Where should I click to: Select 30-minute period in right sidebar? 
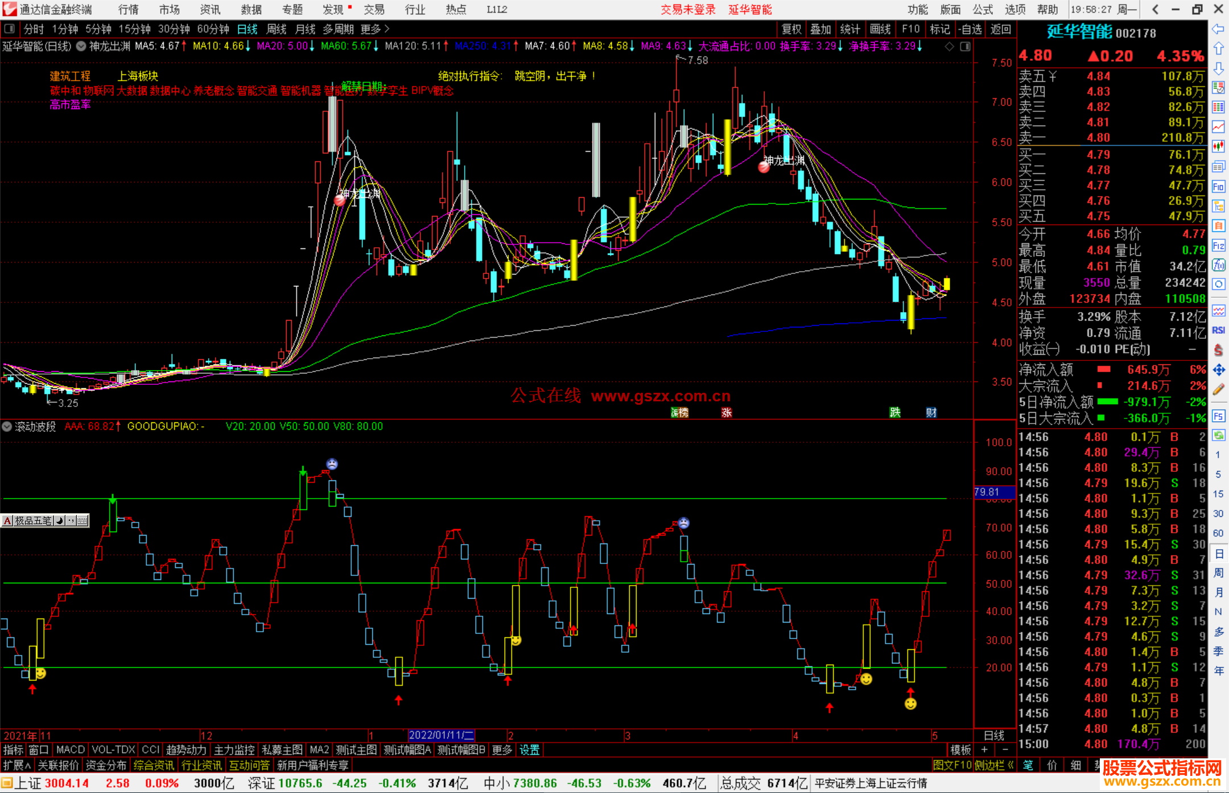click(1218, 513)
